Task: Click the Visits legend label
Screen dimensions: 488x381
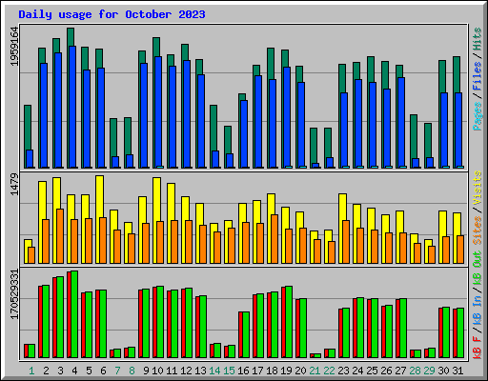Action: (478, 188)
